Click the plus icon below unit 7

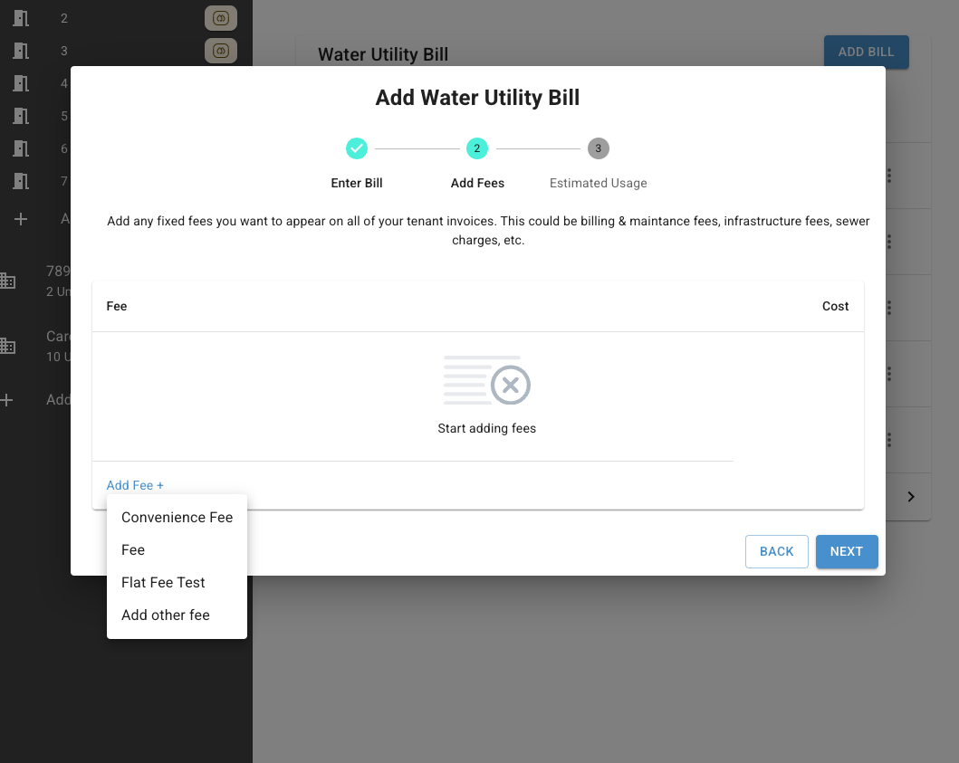(x=21, y=219)
